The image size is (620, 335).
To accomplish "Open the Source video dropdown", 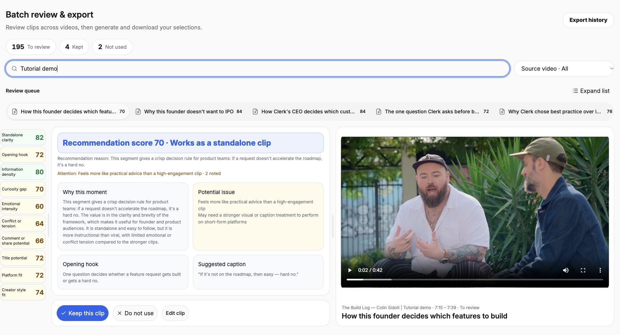I will click(x=564, y=69).
